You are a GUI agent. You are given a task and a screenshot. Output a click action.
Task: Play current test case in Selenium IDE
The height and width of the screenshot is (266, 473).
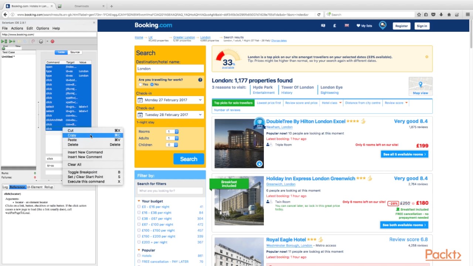(12, 41)
